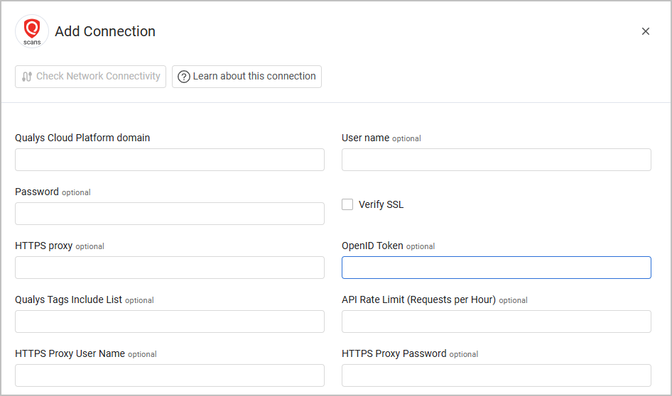672x396 pixels.
Task: Focus the OpenID Token field
Action: click(x=496, y=268)
